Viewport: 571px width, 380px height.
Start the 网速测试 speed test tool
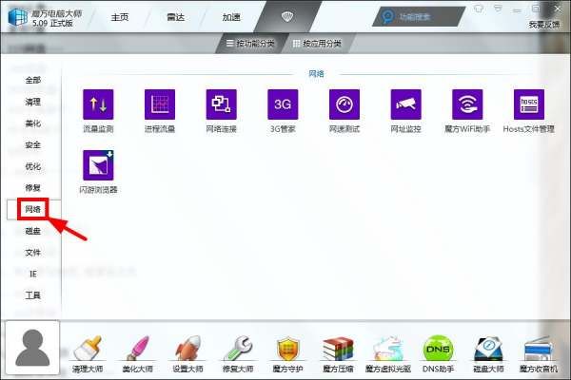pos(345,104)
